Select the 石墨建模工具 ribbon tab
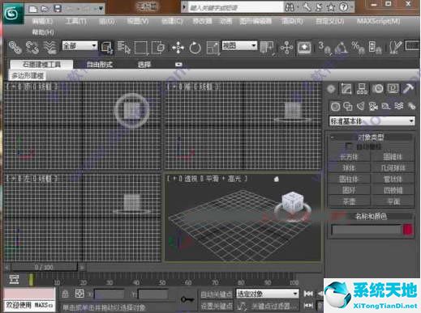The height and width of the screenshot is (313, 421). (41, 64)
